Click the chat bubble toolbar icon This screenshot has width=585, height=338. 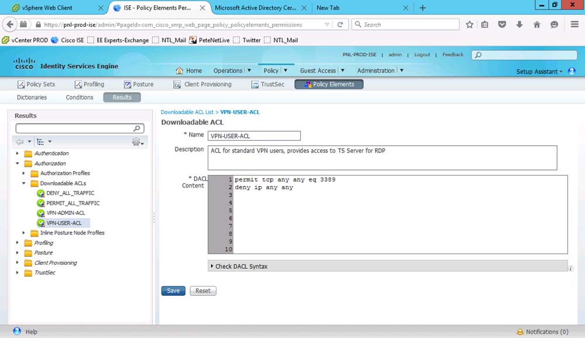554,25
